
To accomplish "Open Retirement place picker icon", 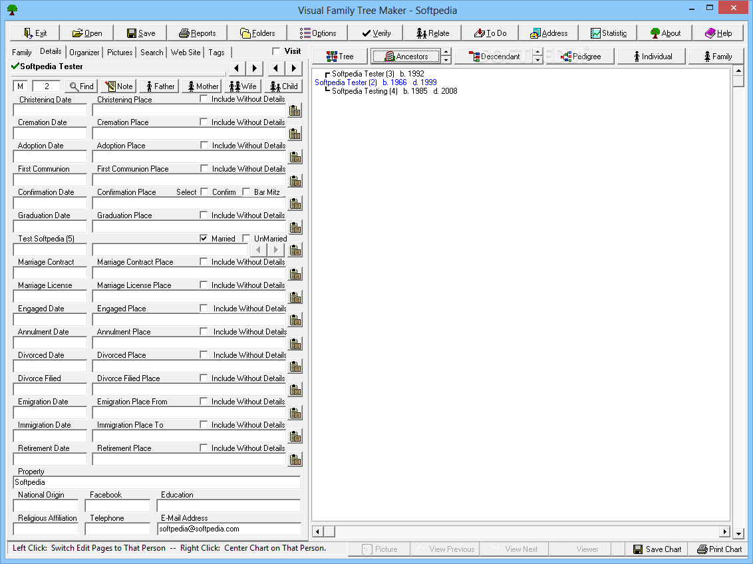I will [295, 460].
